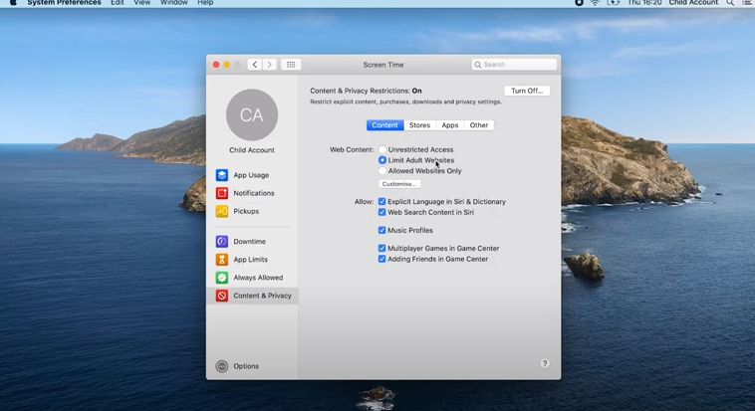Go forward with the right arrow
755x411 pixels.
click(270, 65)
